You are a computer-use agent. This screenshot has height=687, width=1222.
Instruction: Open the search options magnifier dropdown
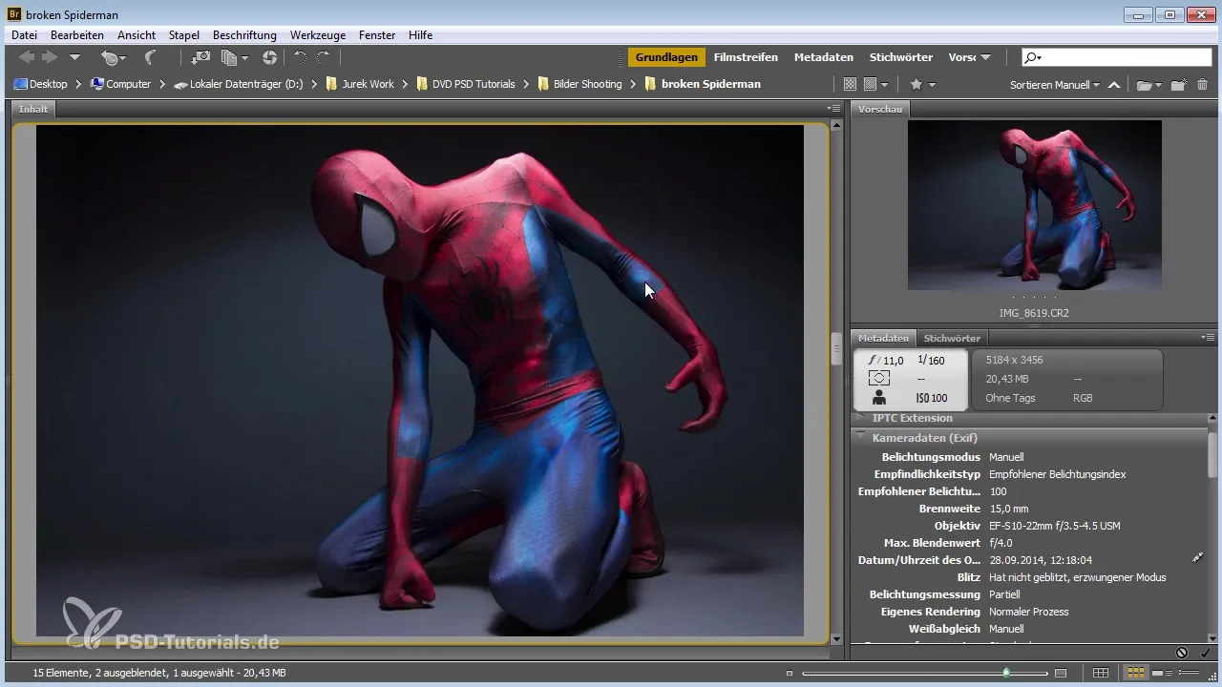(1032, 57)
